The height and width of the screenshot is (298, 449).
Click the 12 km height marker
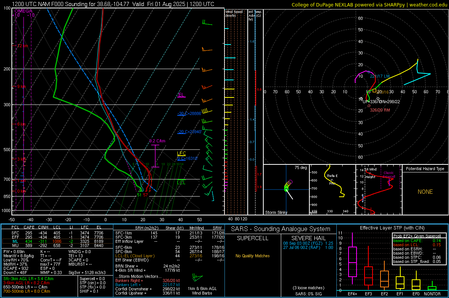(x=22, y=46)
